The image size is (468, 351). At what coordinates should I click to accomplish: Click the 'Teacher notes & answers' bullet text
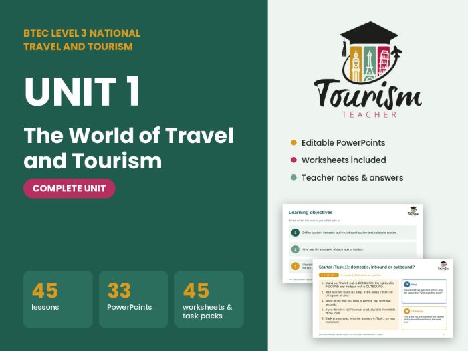tap(352, 178)
